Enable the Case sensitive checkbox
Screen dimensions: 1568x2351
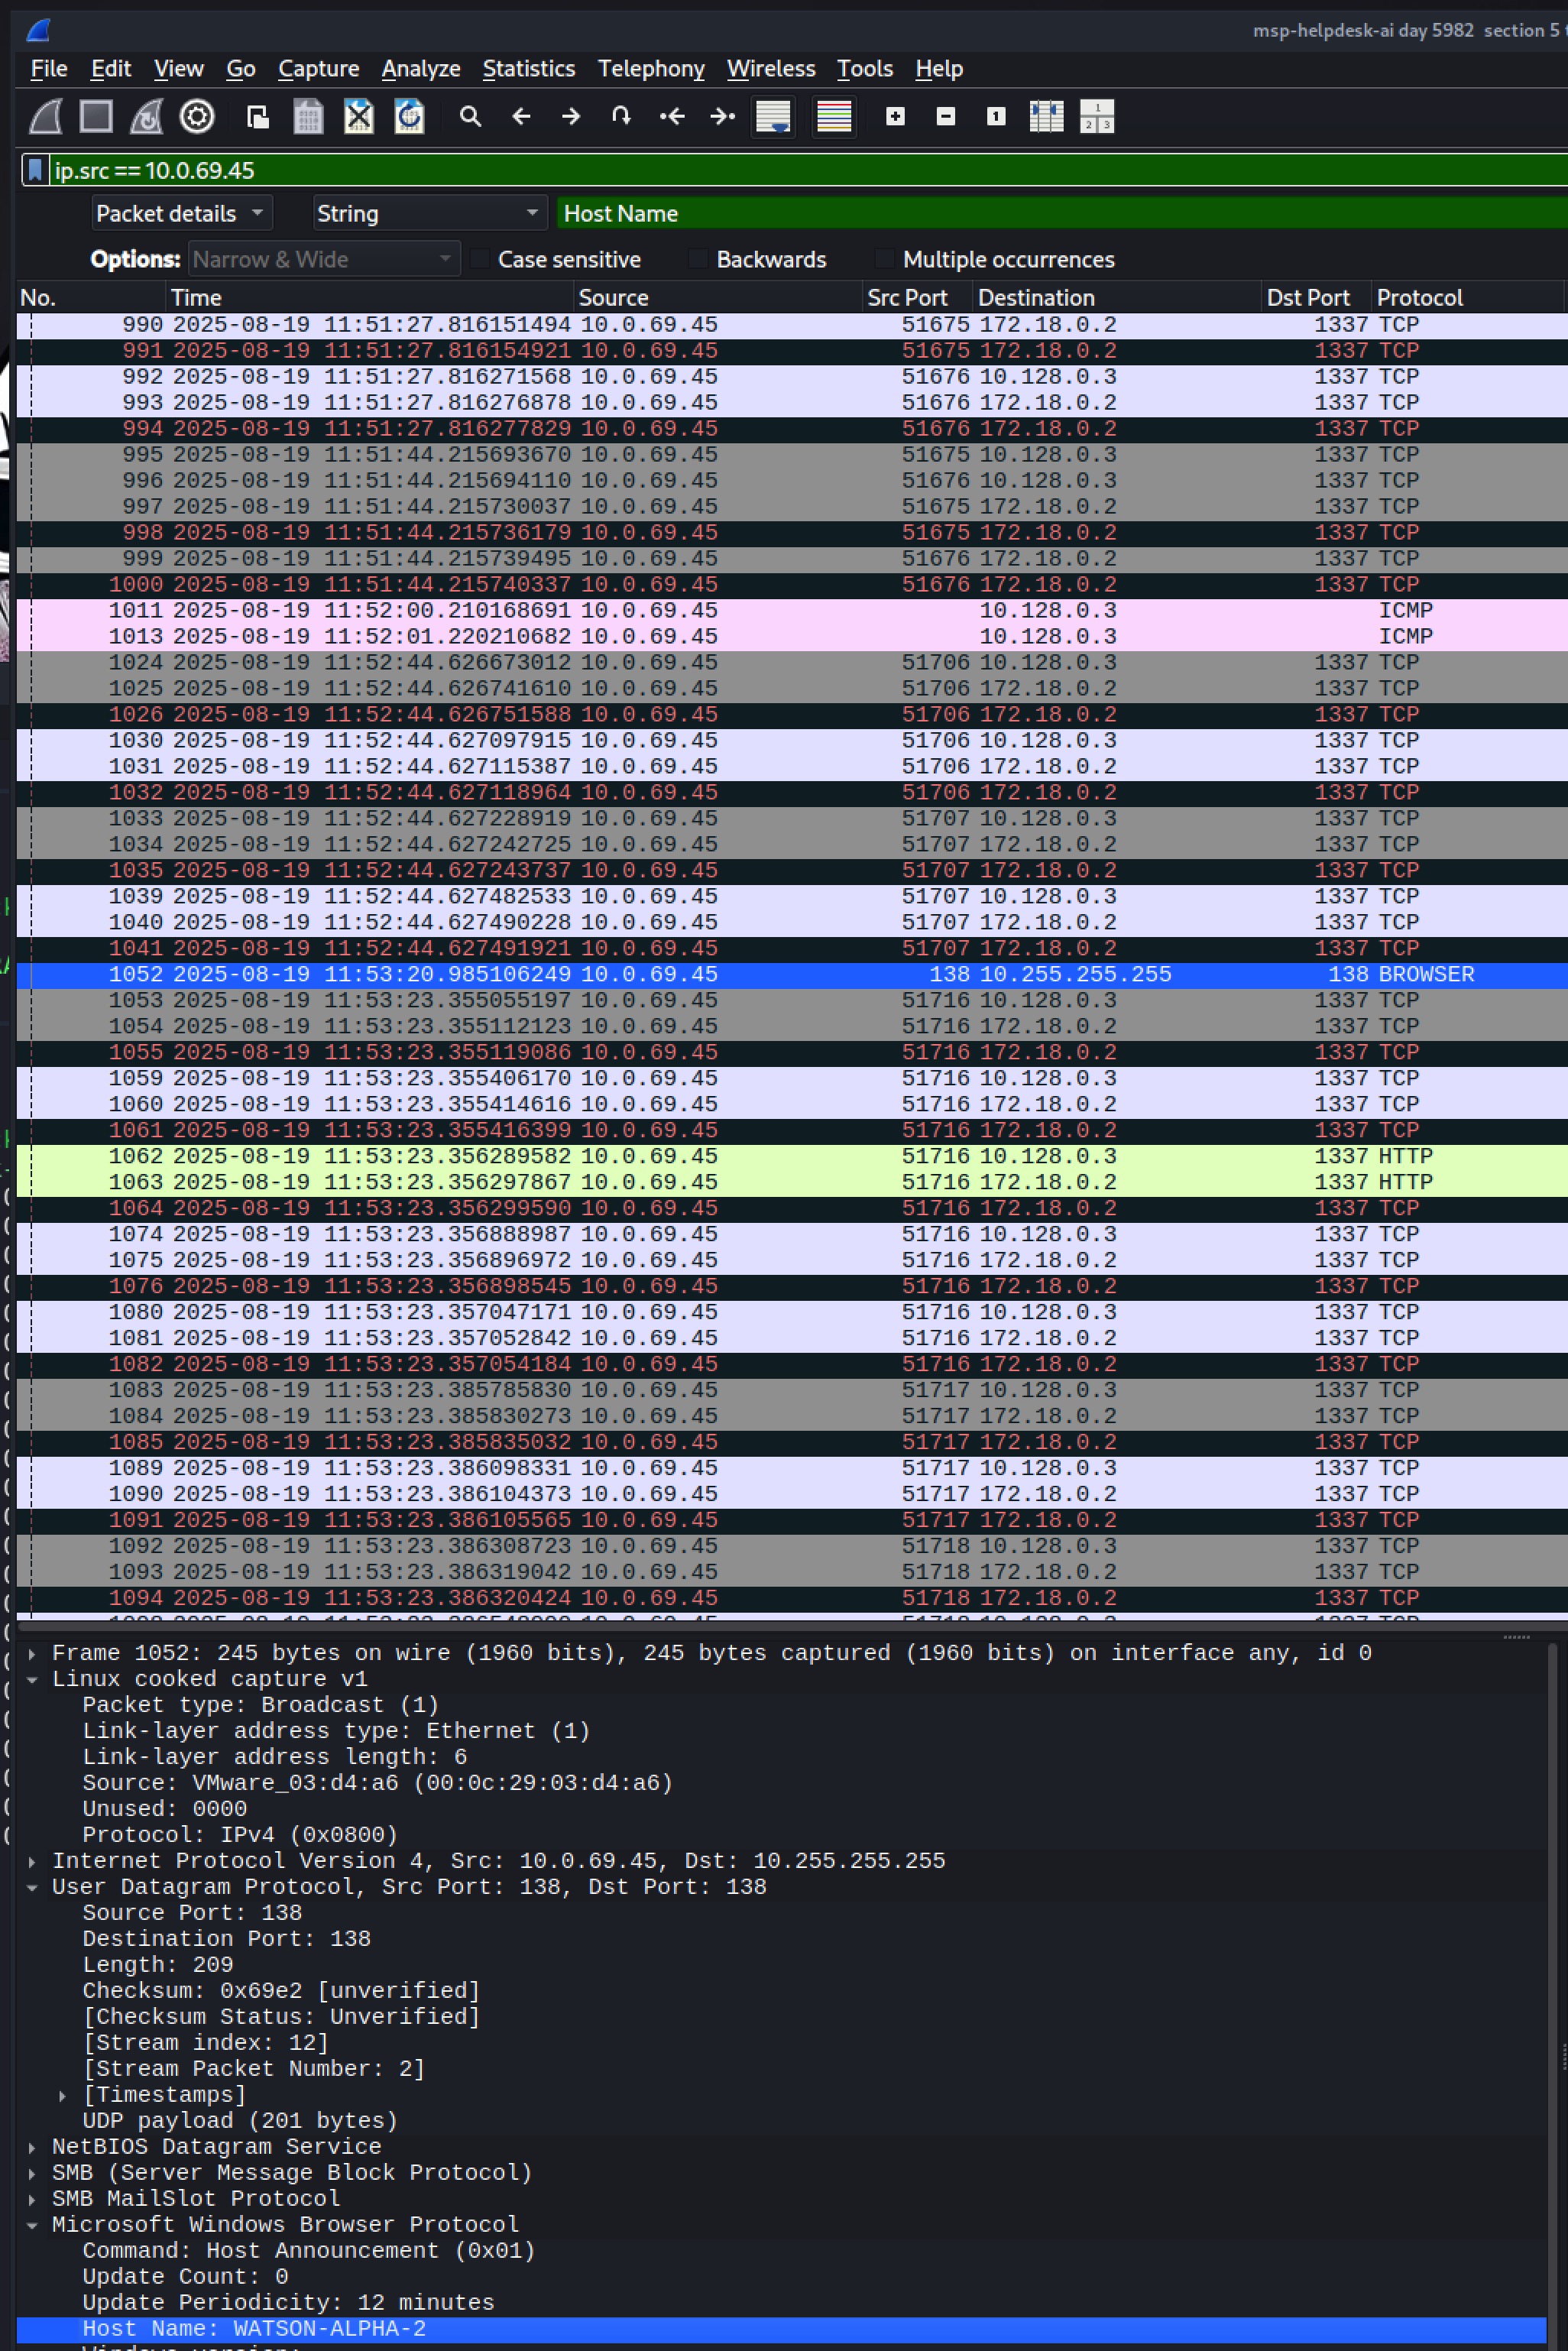[480, 259]
